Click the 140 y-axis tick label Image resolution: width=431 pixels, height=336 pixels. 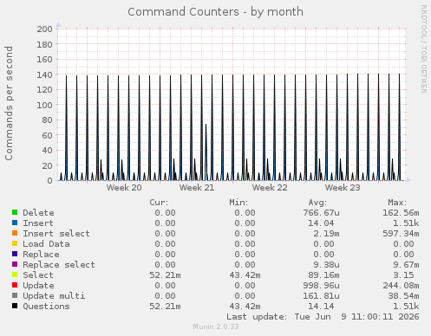point(44,74)
